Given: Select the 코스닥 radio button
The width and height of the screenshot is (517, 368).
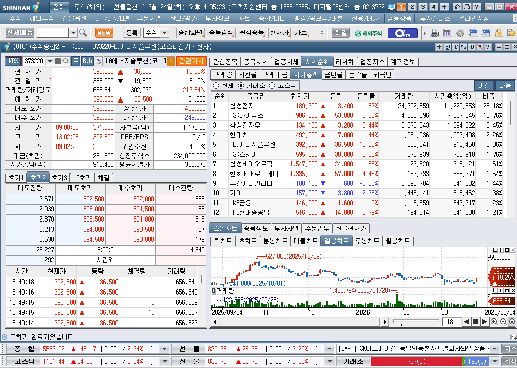Looking at the screenshot, I should (272, 85).
